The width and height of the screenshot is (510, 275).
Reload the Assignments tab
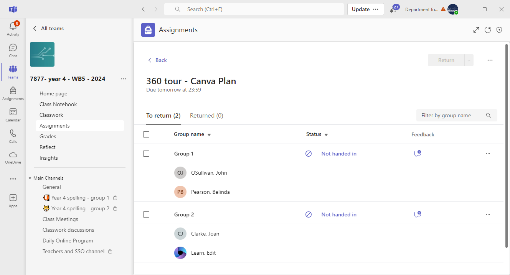click(488, 30)
